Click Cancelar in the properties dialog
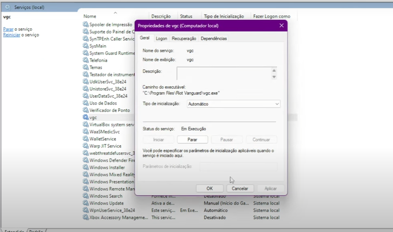 (x=240, y=188)
